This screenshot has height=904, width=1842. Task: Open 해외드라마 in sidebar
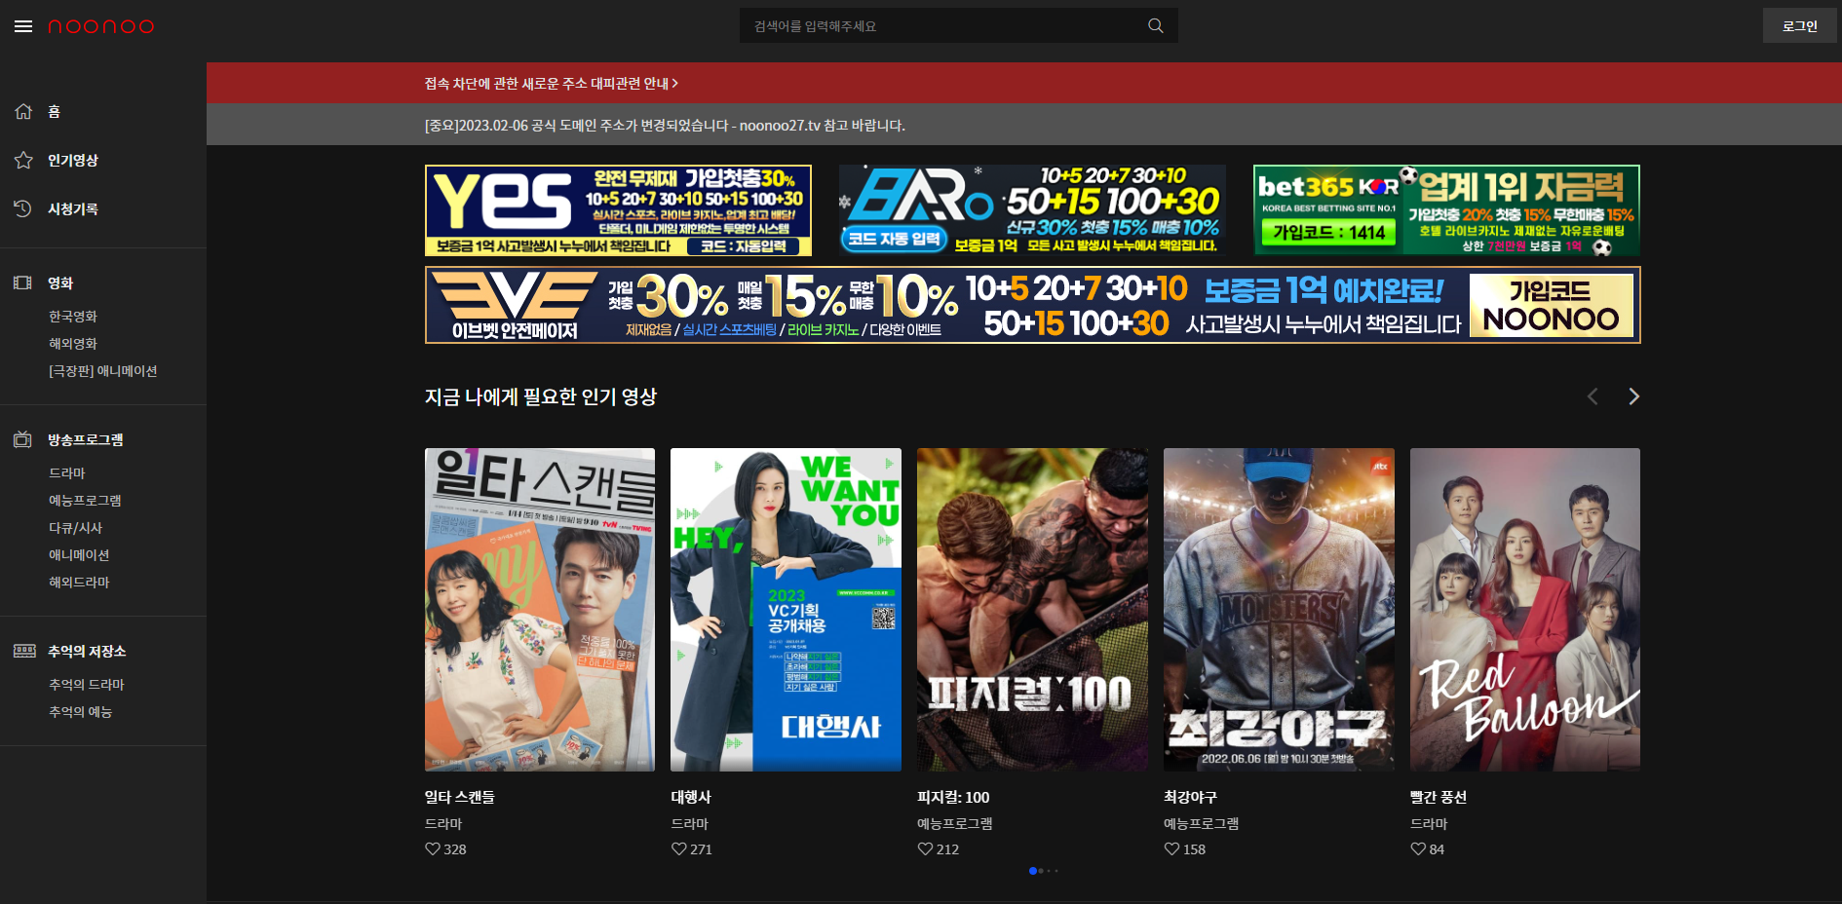[x=79, y=582]
